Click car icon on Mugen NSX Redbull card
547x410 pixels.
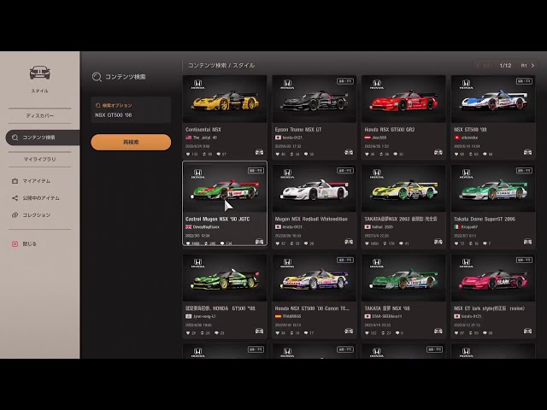pyautogui.click(x=349, y=241)
